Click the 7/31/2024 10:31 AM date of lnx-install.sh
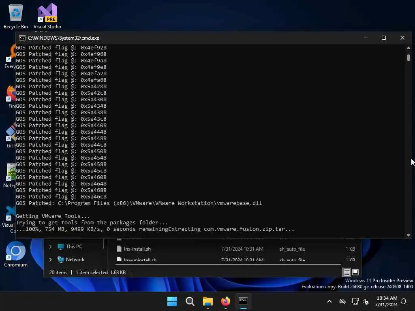Screen dimensions: 415x311 [x=242, y=249]
